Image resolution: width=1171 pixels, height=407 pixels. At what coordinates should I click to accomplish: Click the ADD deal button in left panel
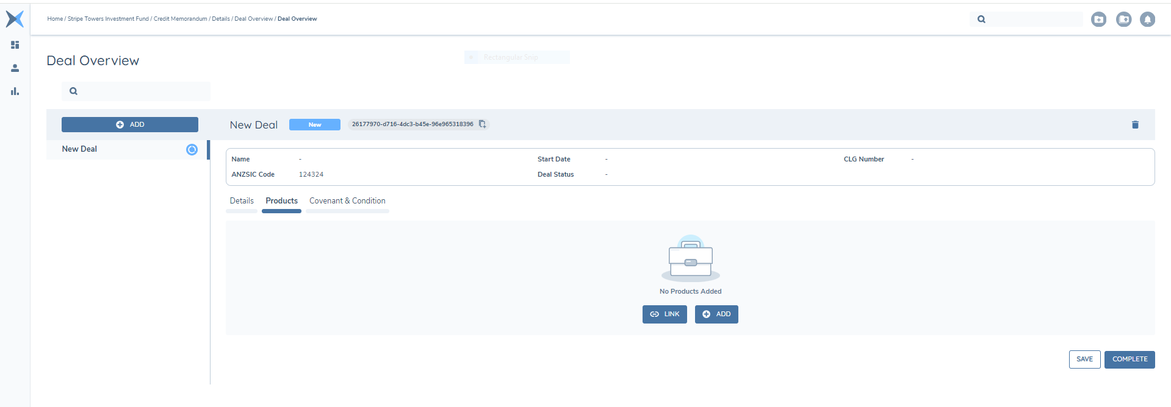[x=130, y=125]
